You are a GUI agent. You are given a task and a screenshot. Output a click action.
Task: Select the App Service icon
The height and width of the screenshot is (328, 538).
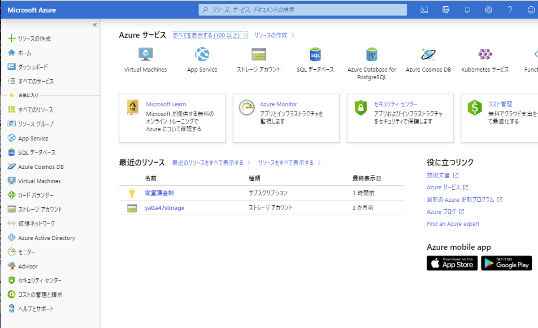(202, 54)
